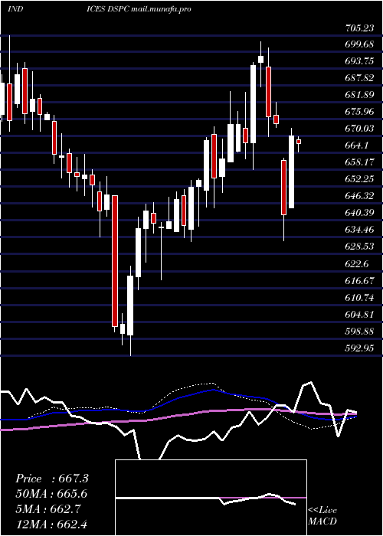This screenshot has height=536, width=383.
Task: Click the 610.74 price axis label
Action: (x=359, y=298)
